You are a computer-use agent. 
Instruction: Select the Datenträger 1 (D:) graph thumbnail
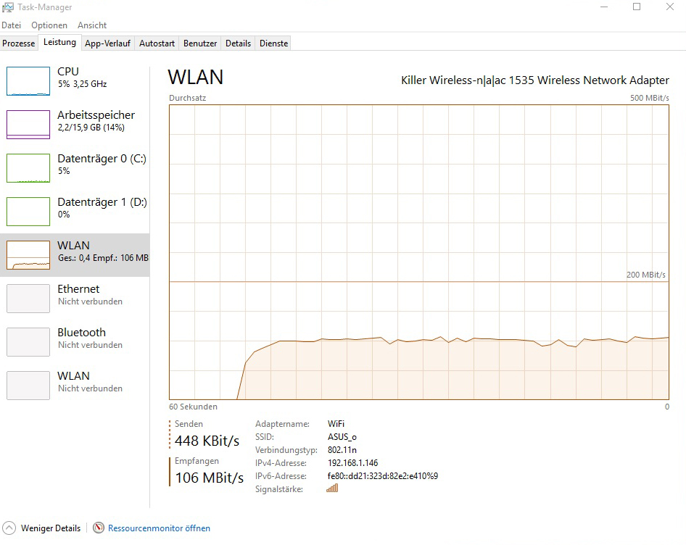[x=28, y=212]
